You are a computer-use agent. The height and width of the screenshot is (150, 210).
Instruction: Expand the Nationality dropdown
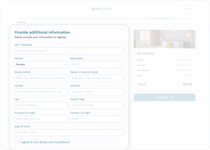point(97,64)
